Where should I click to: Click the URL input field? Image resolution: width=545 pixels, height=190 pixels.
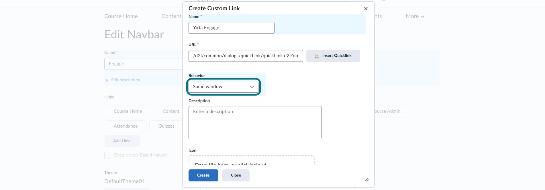(246, 56)
